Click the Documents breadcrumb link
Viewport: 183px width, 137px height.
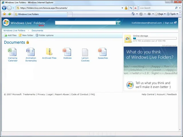37,31
